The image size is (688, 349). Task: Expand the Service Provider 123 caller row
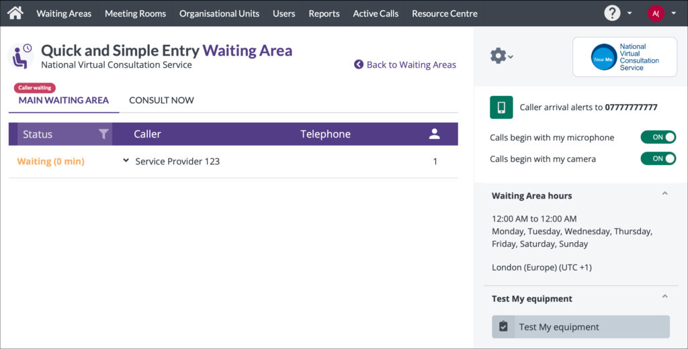click(x=126, y=161)
